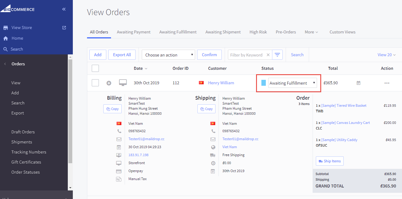Click the advanced filter icon button
402x199 pixels.
pos(277,55)
